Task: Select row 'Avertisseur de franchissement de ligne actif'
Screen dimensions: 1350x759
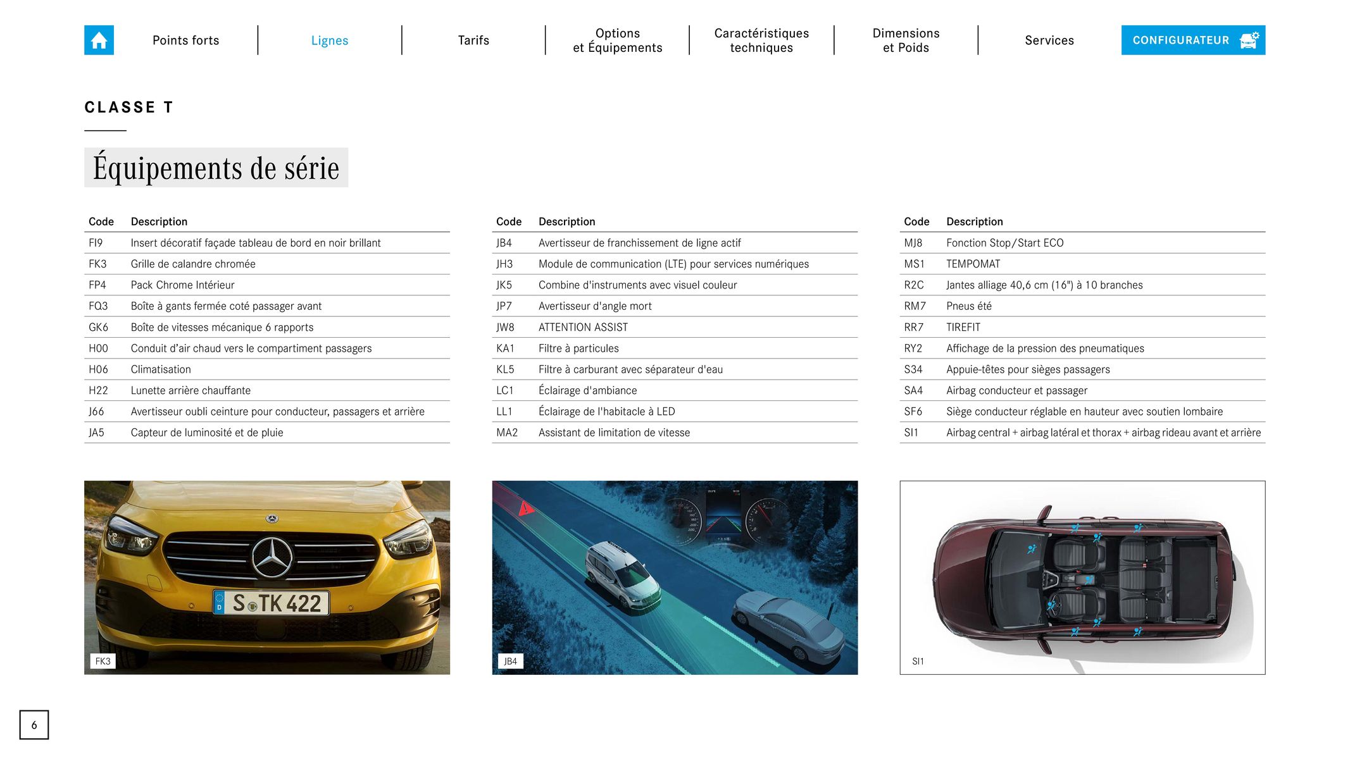Action: point(675,243)
